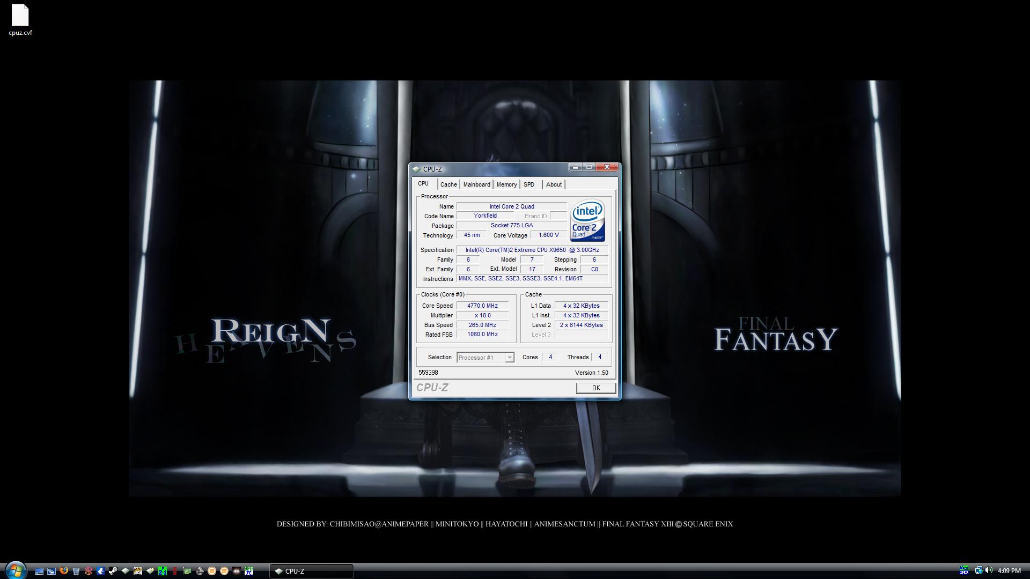Click the CPU-Z title bar icon
1030x579 pixels.
(416, 169)
